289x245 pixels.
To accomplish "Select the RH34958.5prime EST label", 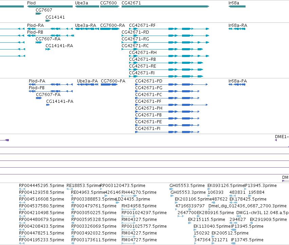I will [x=139, y=206].
